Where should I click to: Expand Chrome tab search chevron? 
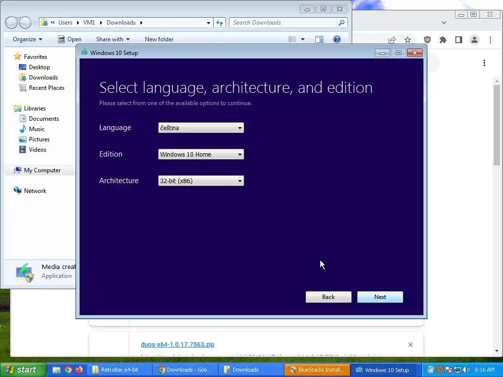[444, 23]
